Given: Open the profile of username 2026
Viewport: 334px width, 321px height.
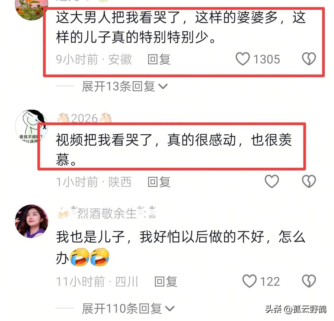Looking at the screenshot, I should coord(84,118).
